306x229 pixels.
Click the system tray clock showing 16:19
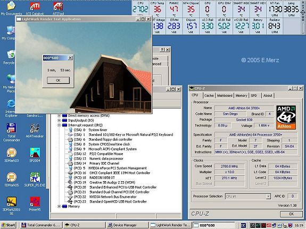tap(299, 225)
